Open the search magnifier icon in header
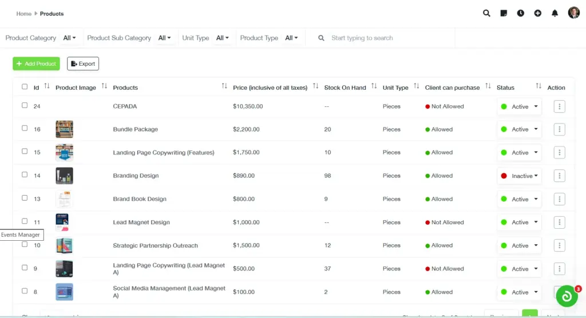The width and height of the screenshot is (586, 318). 486,13
